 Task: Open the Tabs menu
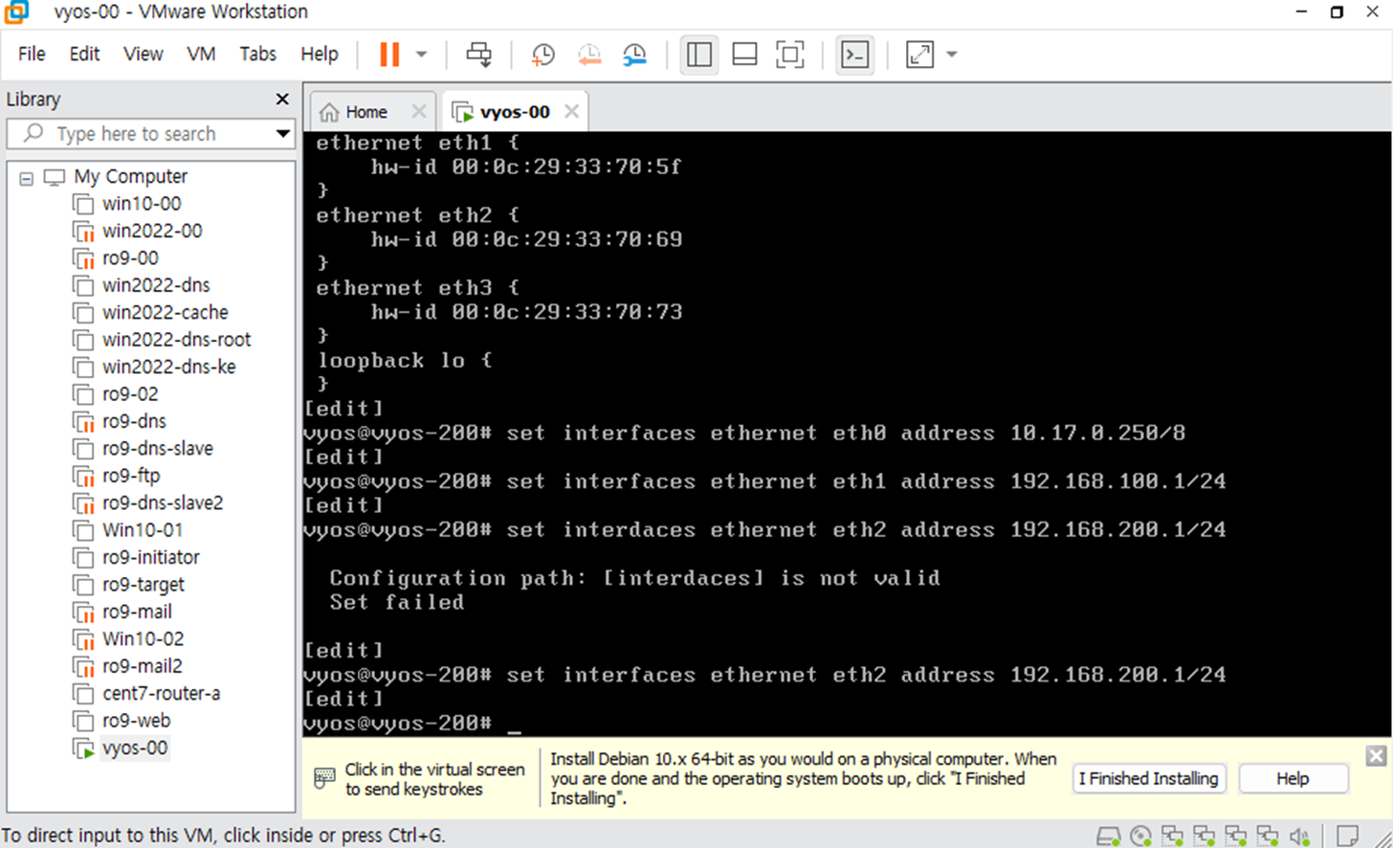[x=257, y=54]
